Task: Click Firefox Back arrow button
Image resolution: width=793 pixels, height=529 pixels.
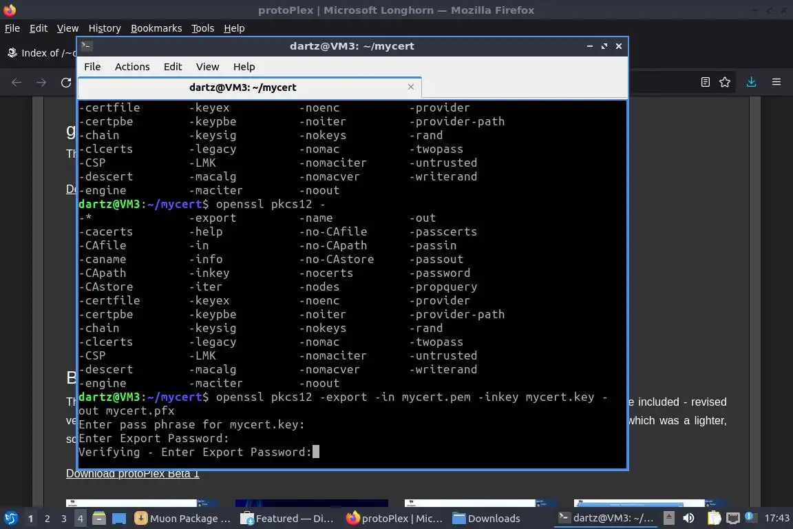Action: (17, 82)
